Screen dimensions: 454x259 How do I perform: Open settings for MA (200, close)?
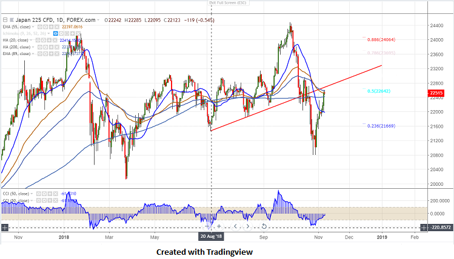pos(45,47)
